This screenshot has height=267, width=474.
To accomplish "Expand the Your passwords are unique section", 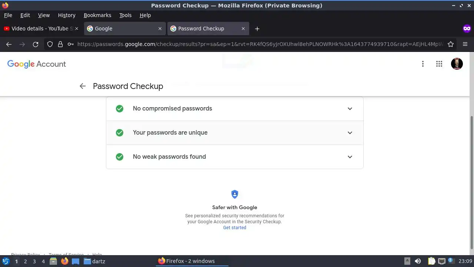I will [x=350, y=133].
